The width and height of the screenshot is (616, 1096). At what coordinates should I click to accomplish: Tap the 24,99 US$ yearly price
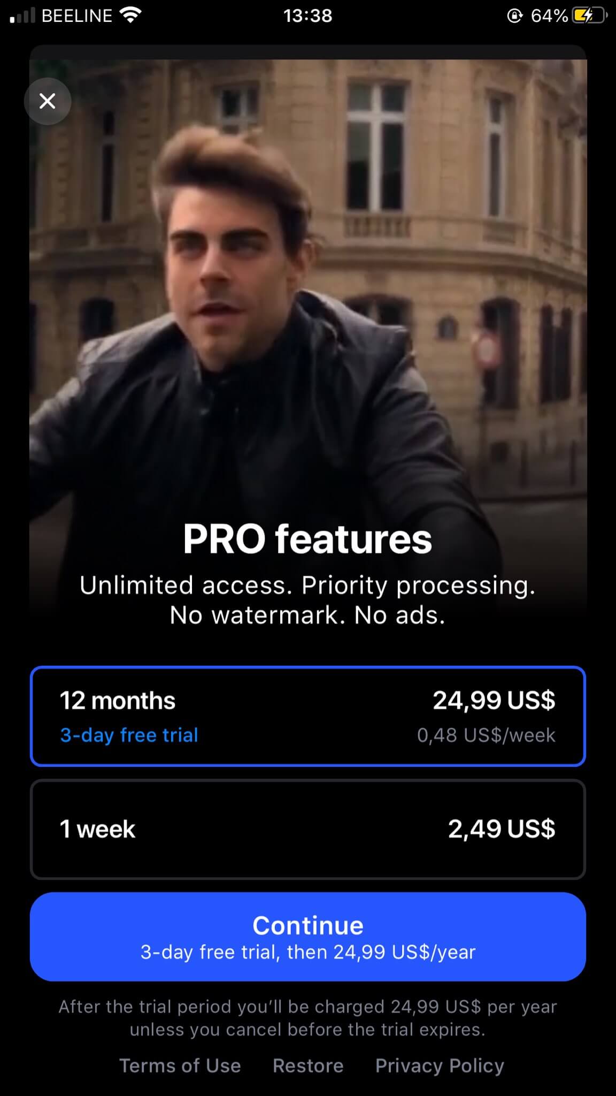tap(494, 700)
